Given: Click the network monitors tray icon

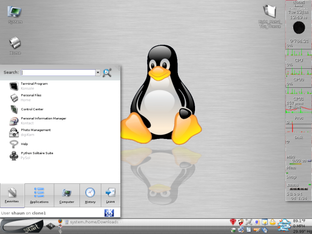Looking at the screenshot, I should [x=241, y=230].
